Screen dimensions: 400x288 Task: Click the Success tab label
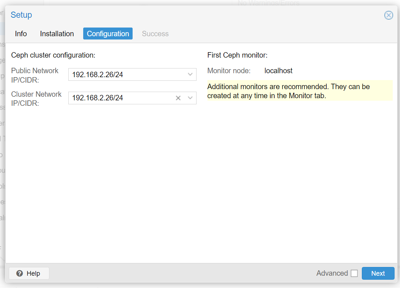pos(155,33)
